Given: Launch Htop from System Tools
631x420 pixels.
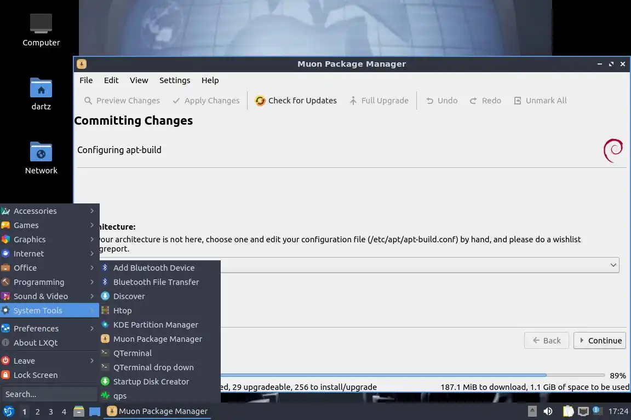Looking at the screenshot, I should point(160,310).
